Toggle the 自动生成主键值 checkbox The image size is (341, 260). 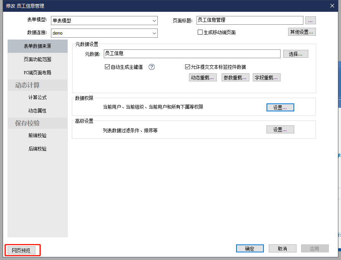coord(107,67)
